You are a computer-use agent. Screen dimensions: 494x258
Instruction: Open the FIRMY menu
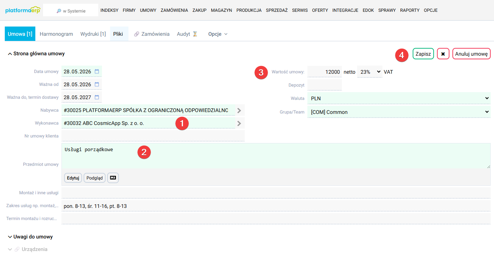tap(129, 10)
